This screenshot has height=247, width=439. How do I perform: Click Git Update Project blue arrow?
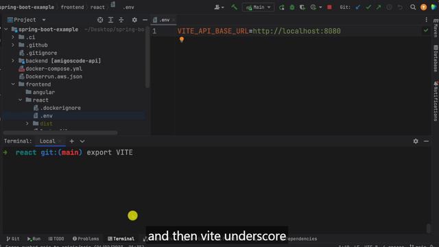[x=358, y=8]
